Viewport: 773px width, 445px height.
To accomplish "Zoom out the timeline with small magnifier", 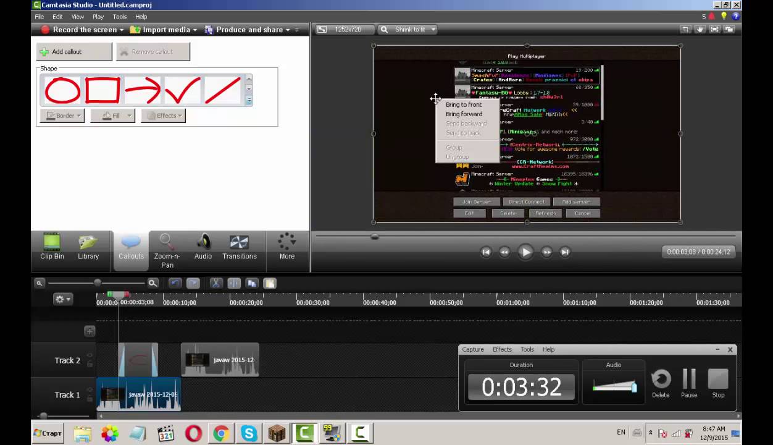I will pyautogui.click(x=40, y=283).
